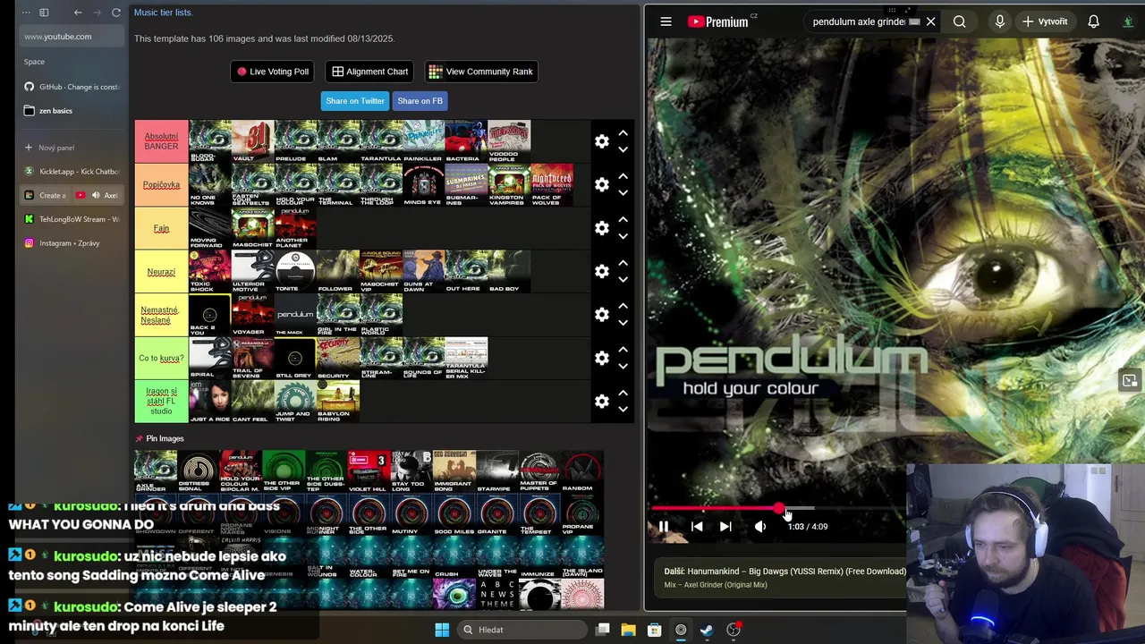Open the next-up Hanumankind Big Dawgs entry
Viewport: 1145px width, 644px height.
click(785, 577)
